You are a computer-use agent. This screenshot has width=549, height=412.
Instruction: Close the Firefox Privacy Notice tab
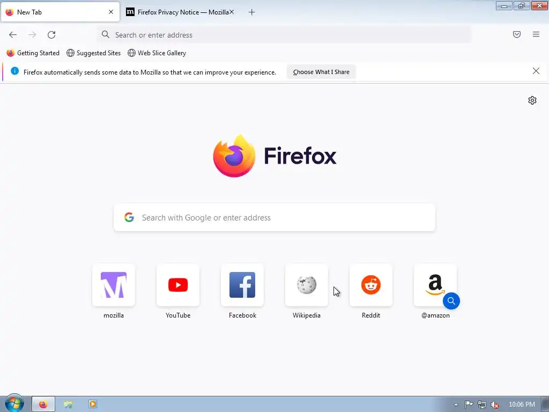click(x=232, y=12)
